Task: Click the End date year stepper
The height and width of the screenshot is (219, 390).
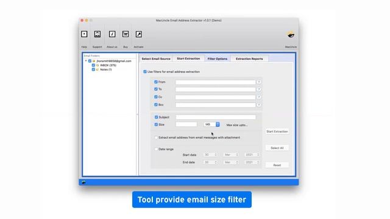Action: (x=258, y=162)
